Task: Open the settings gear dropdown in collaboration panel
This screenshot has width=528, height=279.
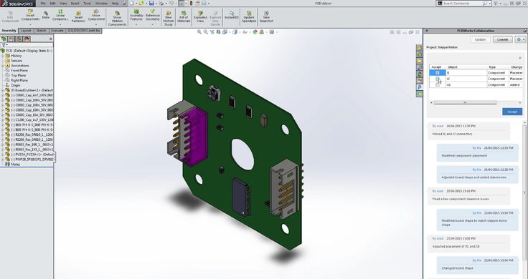Action: click(x=520, y=39)
